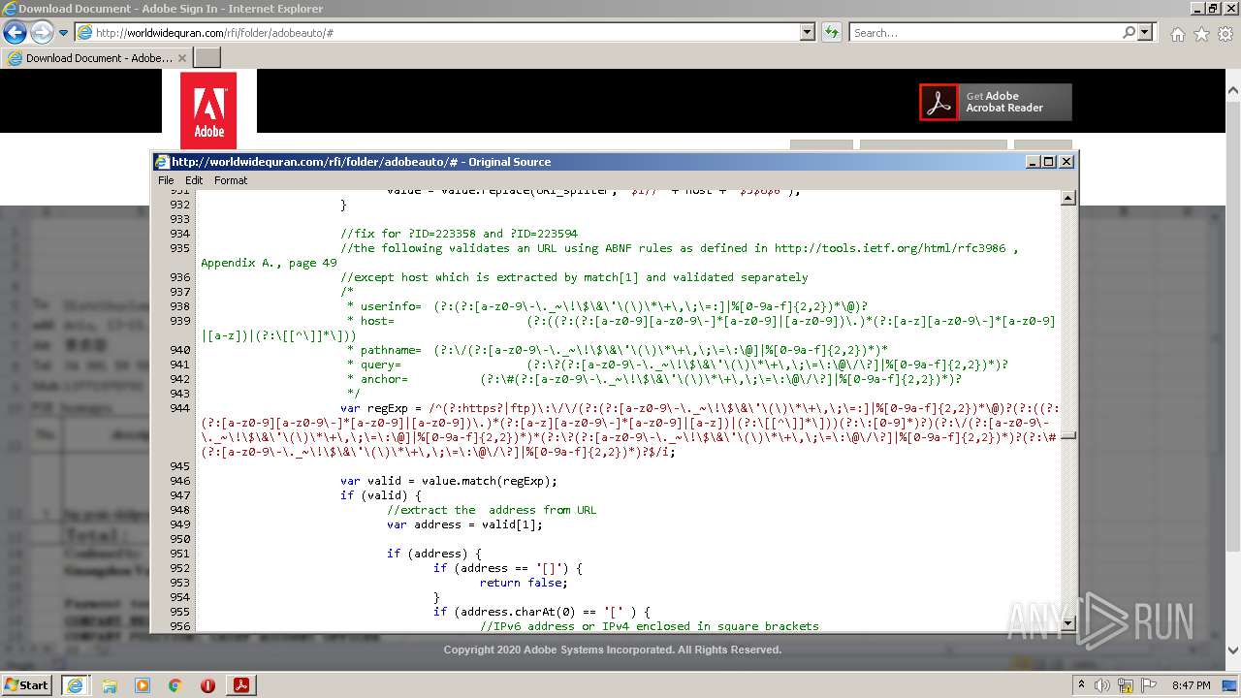This screenshot has height=698, width=1241.
Task: Click the 8:47 PM system clock
Action: click(1191, 685)
